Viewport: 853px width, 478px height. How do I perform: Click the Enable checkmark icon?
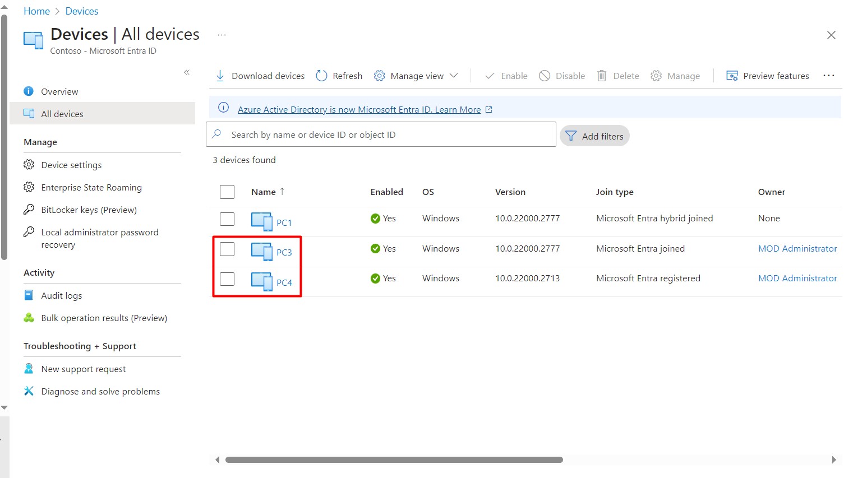tap(490, 76)
